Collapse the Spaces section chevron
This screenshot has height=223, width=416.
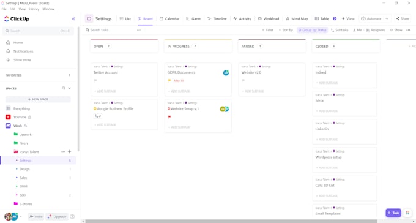click(70, 88)
